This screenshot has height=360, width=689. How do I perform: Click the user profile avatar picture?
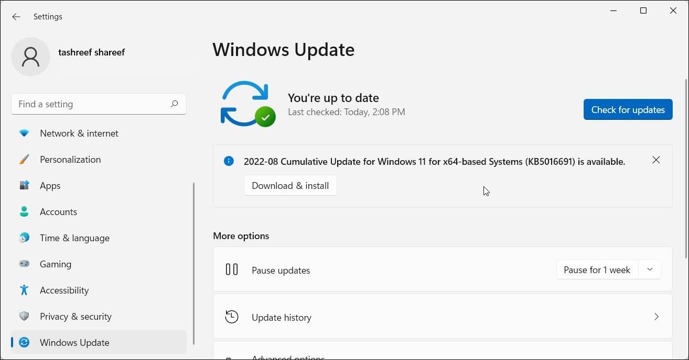click(x=30, y=57)
